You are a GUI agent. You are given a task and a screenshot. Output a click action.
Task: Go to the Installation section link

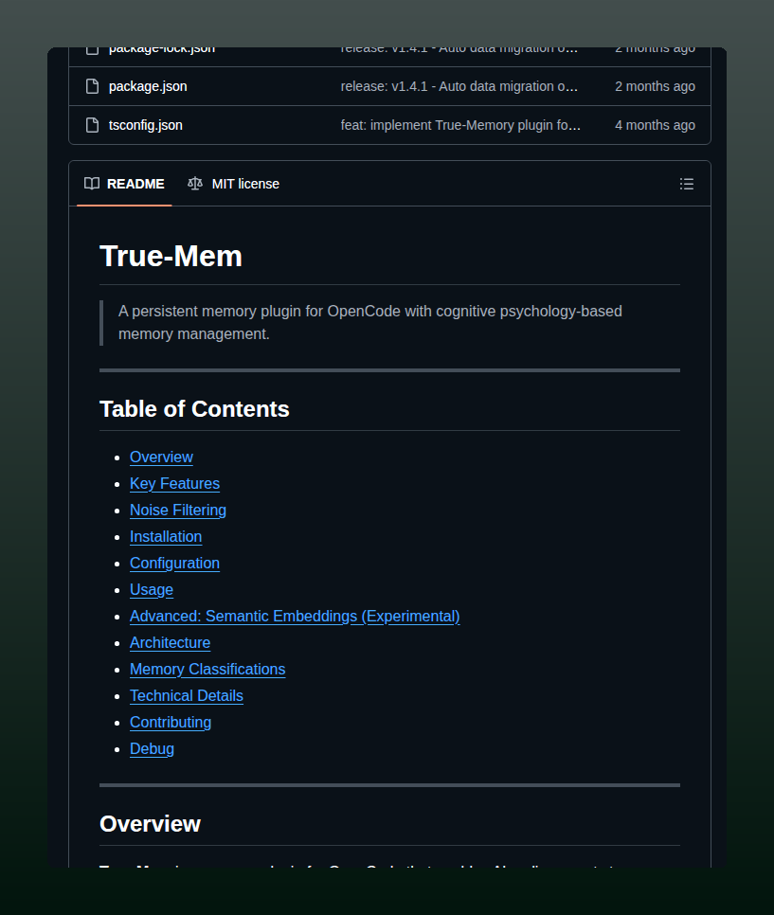click(x=166, y=537)
